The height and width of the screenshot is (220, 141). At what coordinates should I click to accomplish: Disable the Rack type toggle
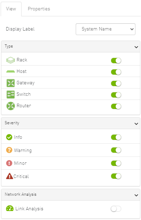coord(116,61)
